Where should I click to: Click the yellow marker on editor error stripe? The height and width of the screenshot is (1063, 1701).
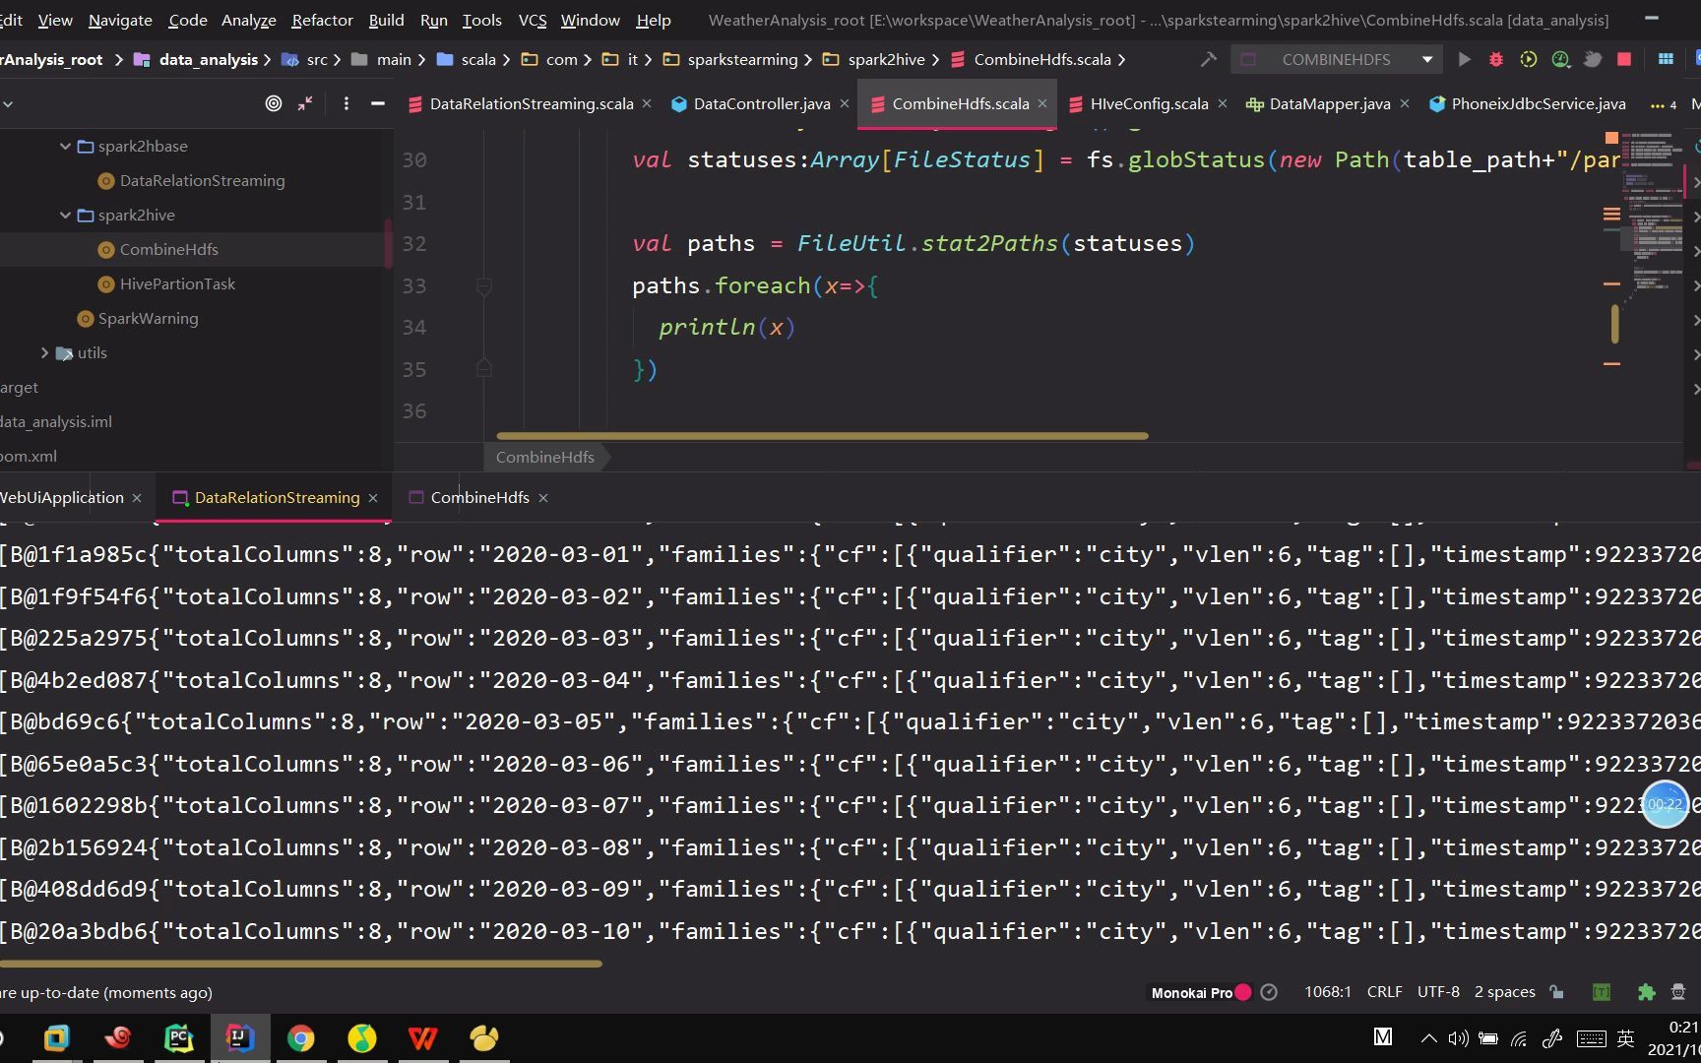1614,324
